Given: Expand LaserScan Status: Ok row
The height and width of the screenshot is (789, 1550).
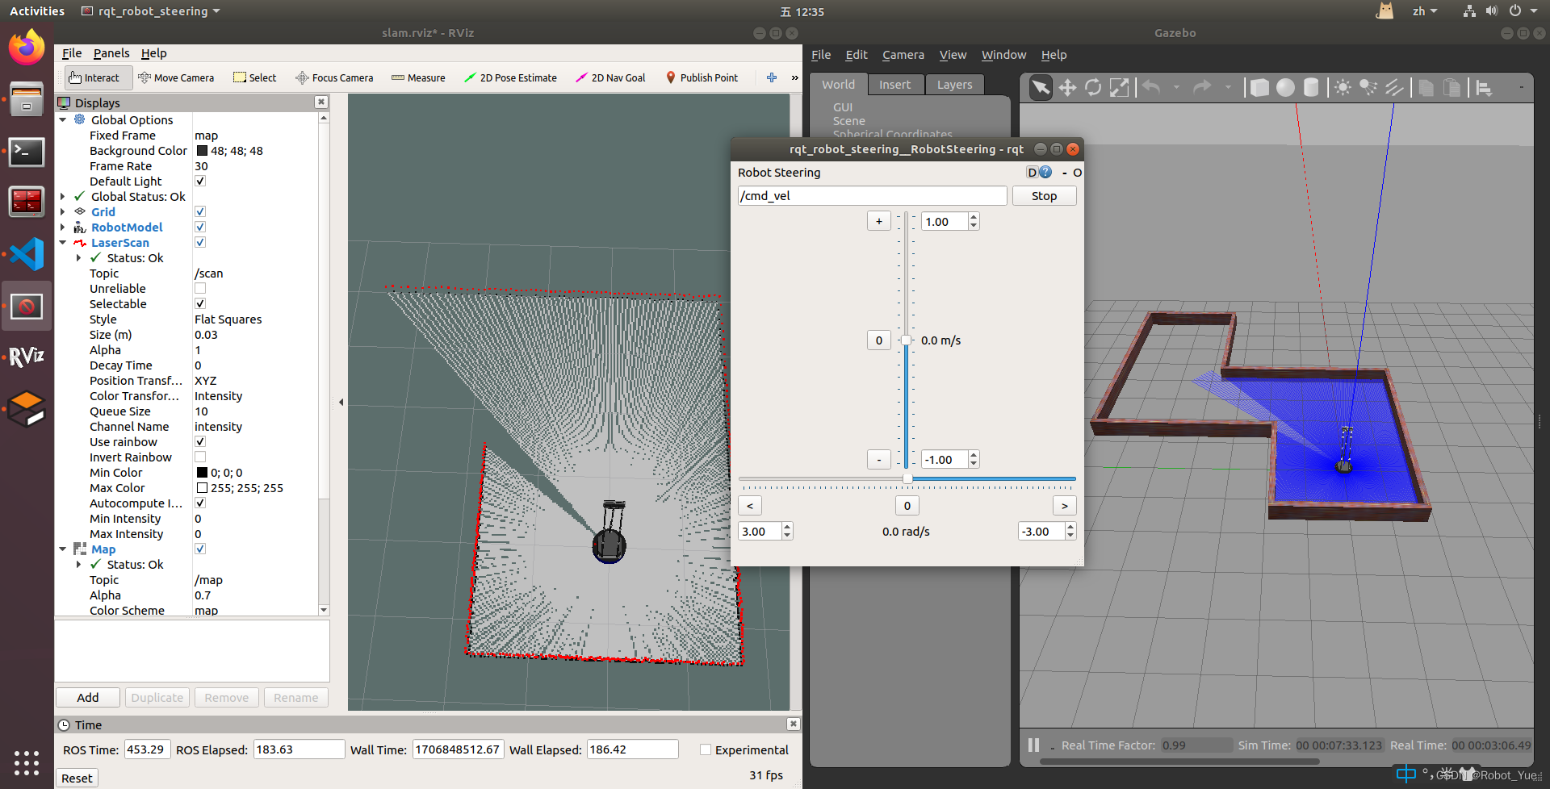Looking at the screenshot, I should [x=78, y=257].
